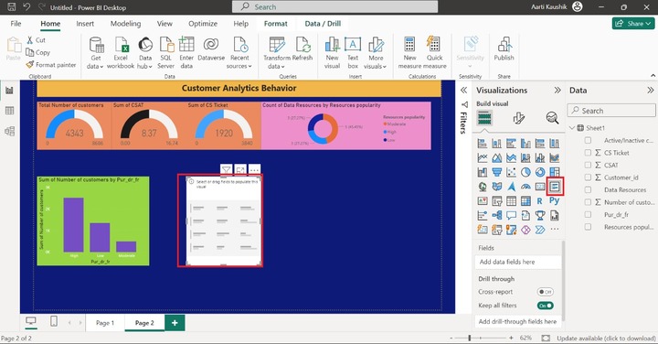The width and height of the screenshot is (658, 344).
Task: Select the treemap visual icon
Action: point(555,172)
